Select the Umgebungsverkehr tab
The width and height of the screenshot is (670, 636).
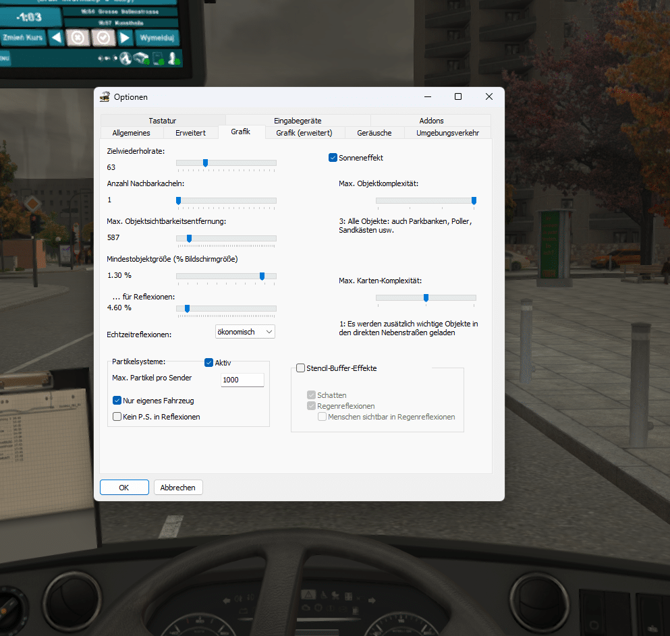pos(447,133)
